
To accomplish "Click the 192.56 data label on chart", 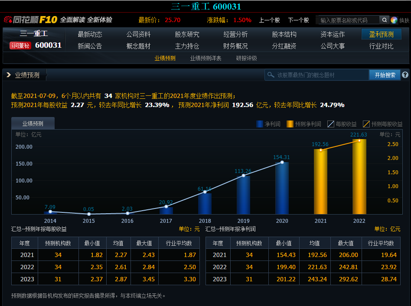I will point(320,144).
